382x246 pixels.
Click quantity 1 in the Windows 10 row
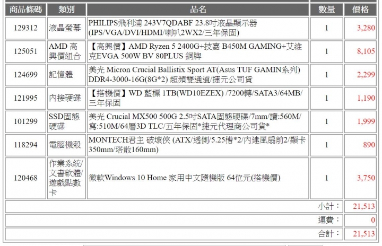[x=326, y=178]
